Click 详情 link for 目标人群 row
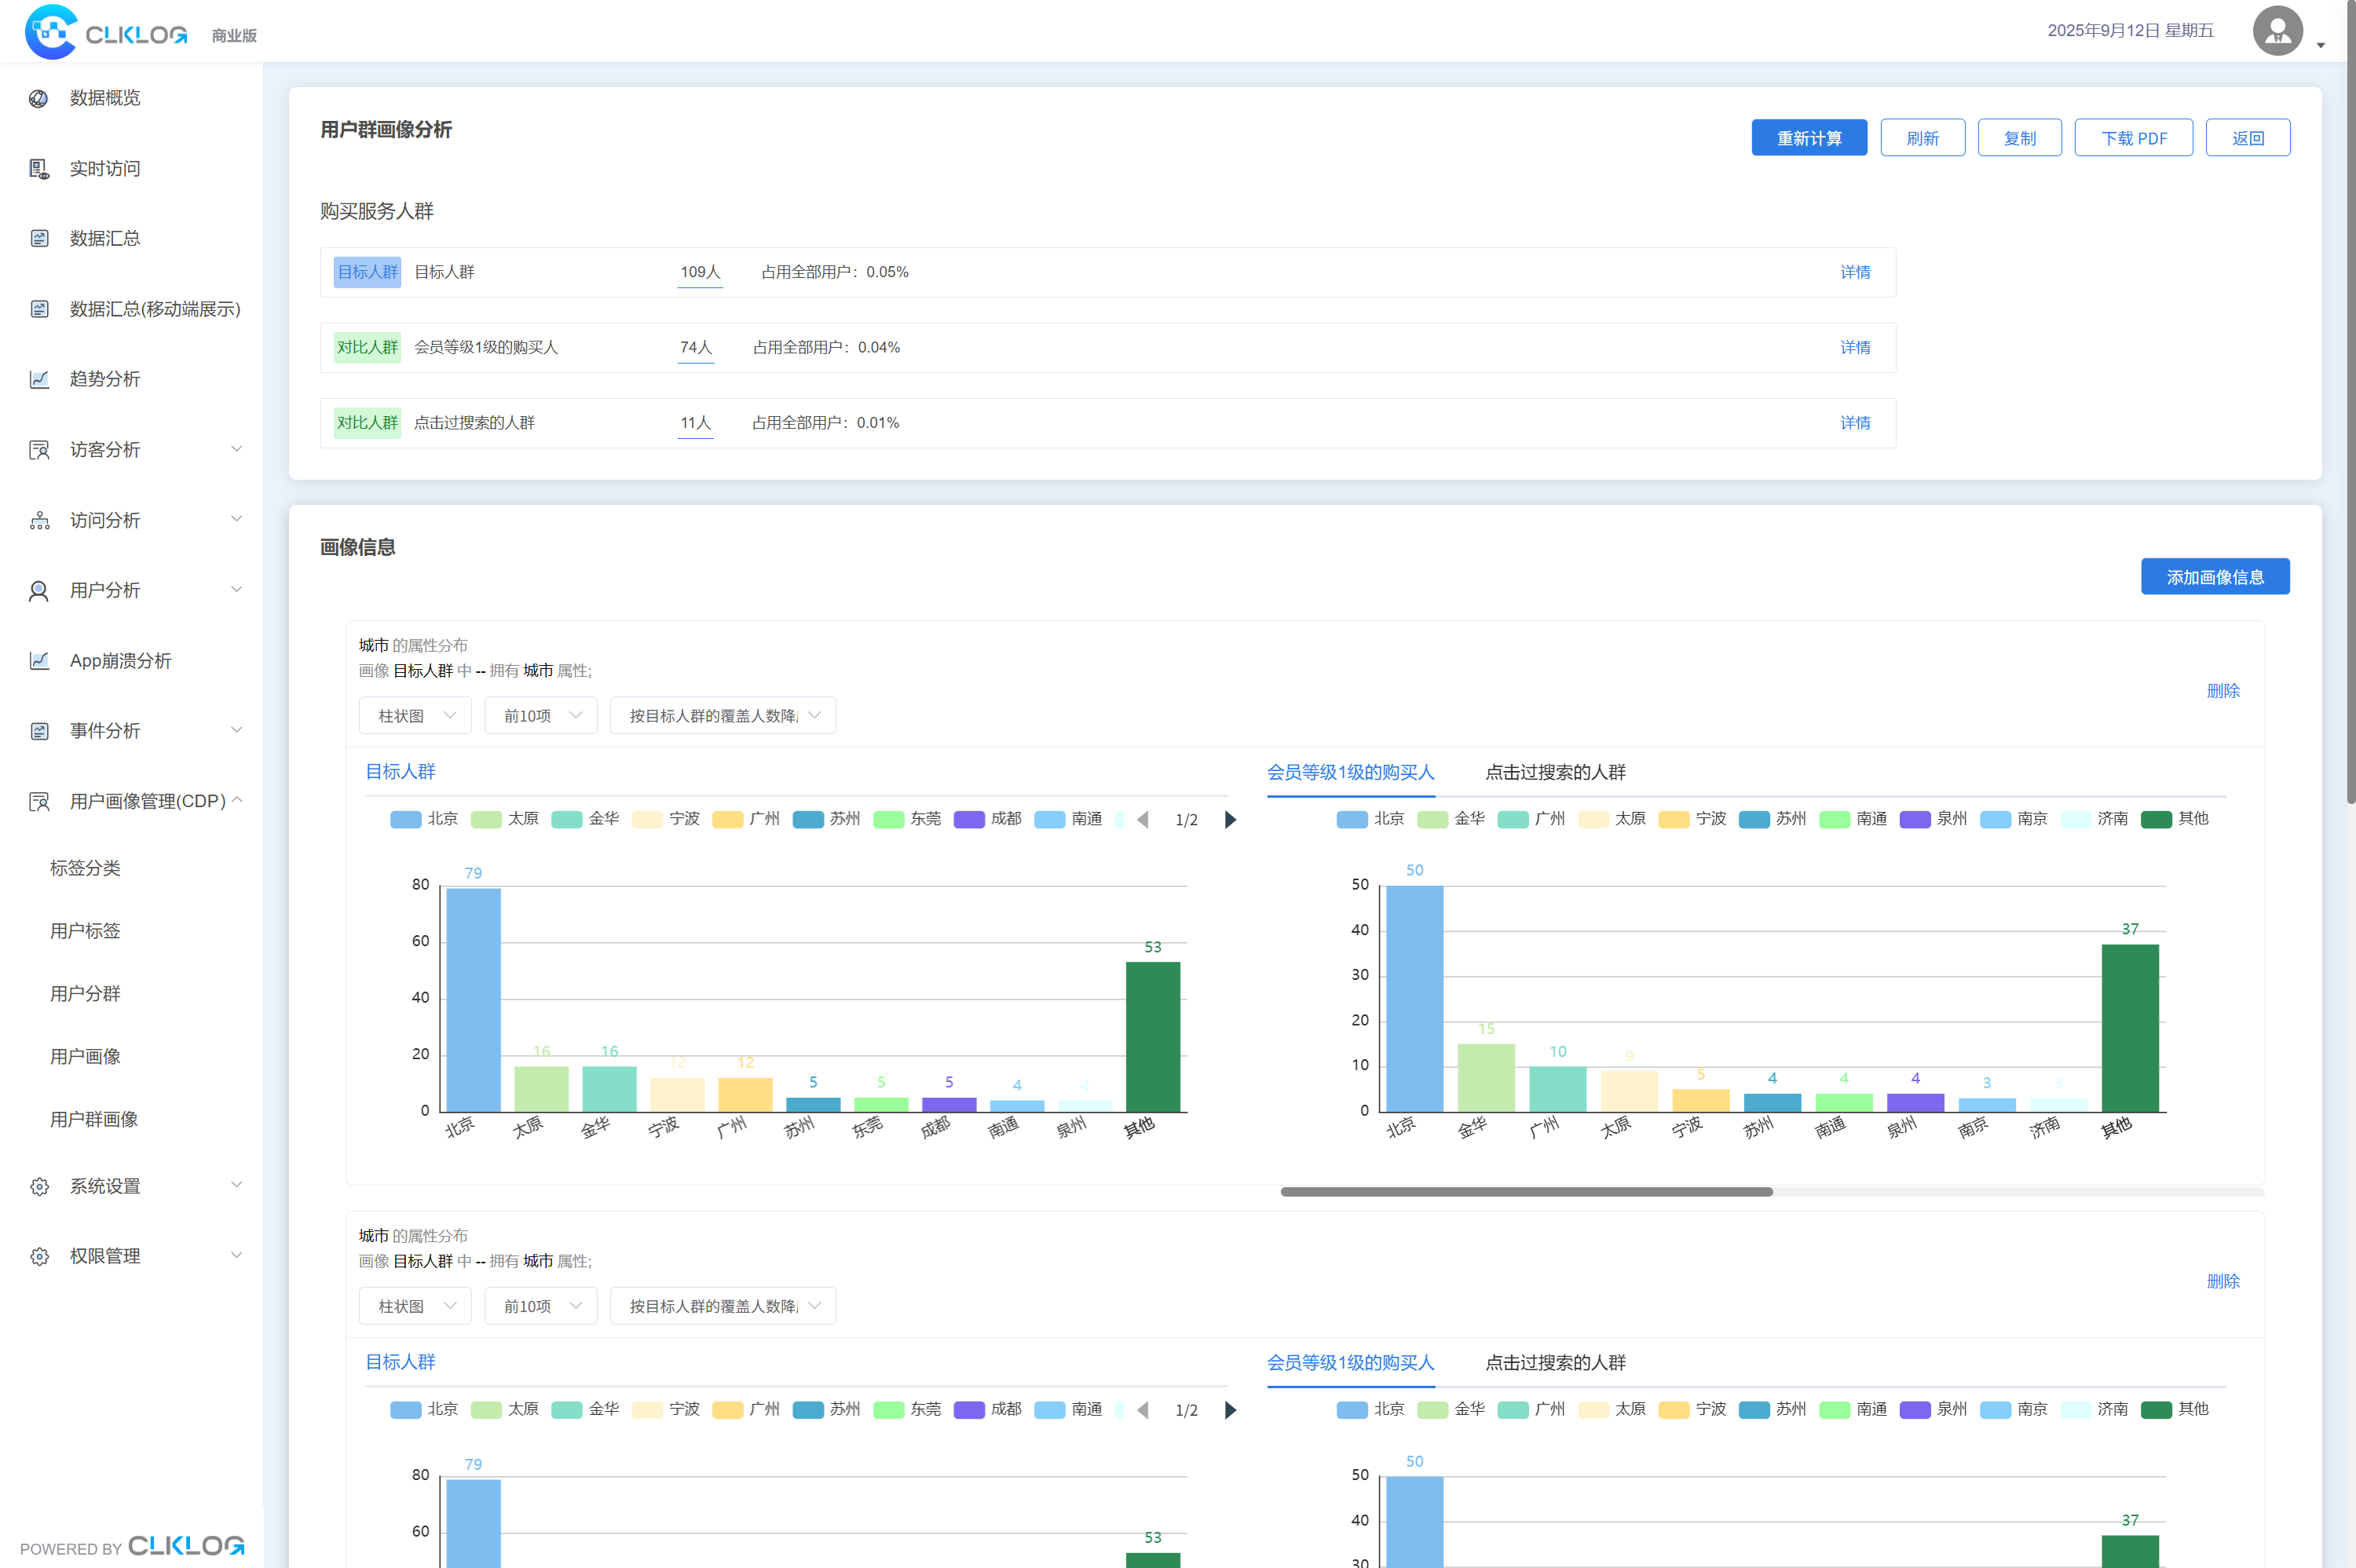Image resolution: width=2356 pixels, height=1568 pixels. (1854, 272)
